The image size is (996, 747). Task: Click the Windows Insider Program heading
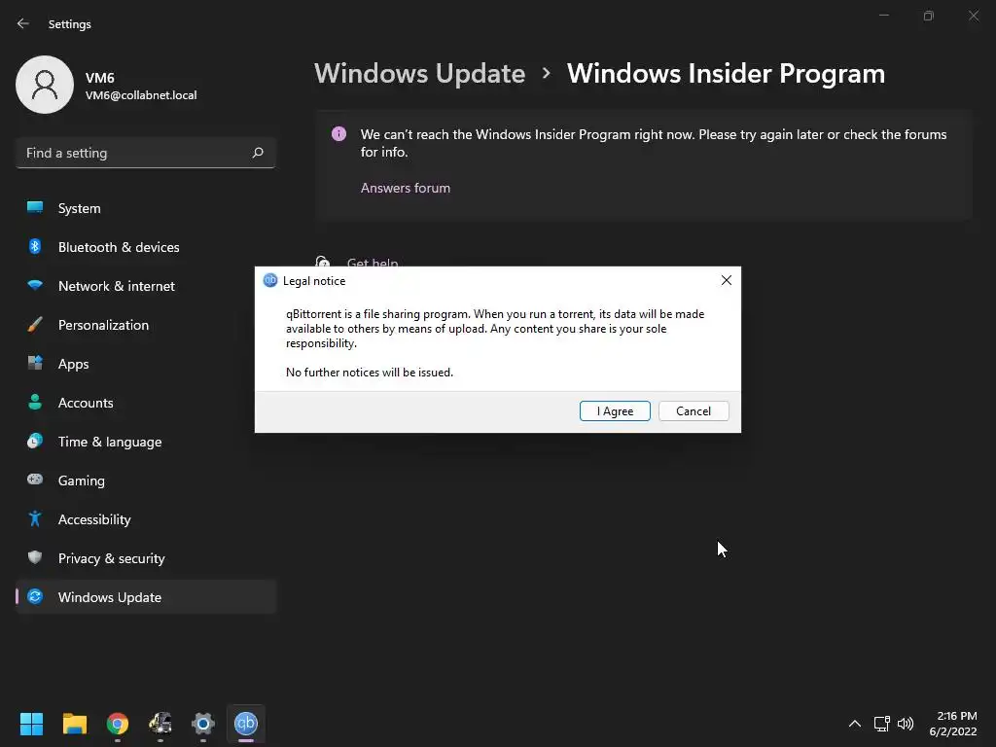(x=726, y=74)
